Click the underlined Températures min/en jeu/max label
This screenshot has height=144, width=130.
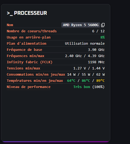[x=35, y=81]
